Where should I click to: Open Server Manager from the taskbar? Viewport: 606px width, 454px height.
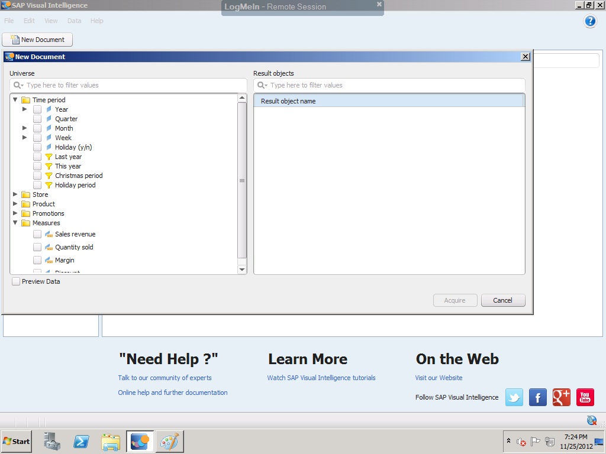(x=52, y=441)
